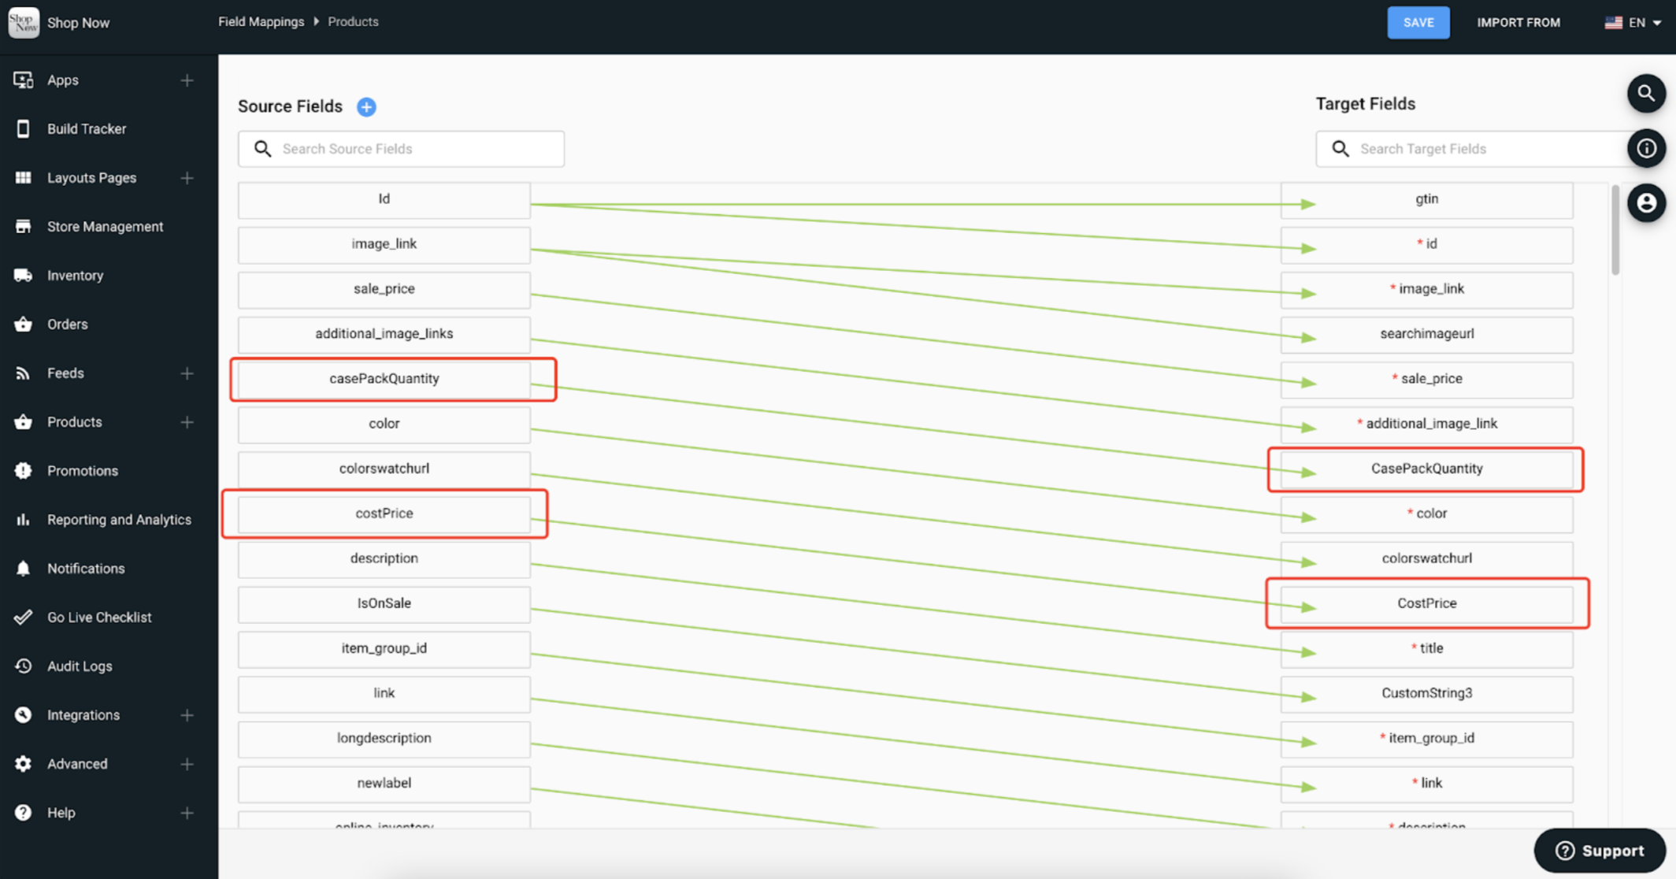Open the Apps sidebar icon

[x=23, y=80]
